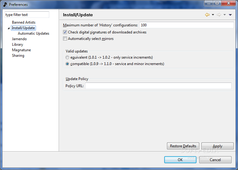
Task: Open Automatic Updates preference page
Action: 34,33
